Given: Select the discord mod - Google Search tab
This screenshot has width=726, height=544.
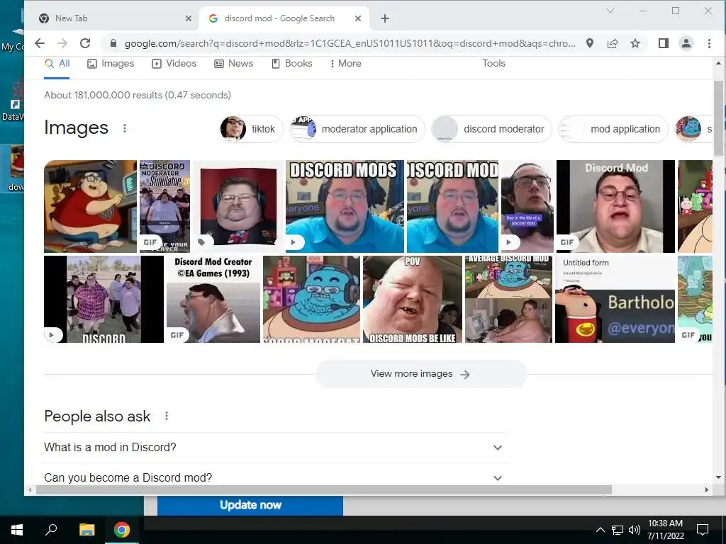Looking at the screenshot, I should click(x=284, y=18).
